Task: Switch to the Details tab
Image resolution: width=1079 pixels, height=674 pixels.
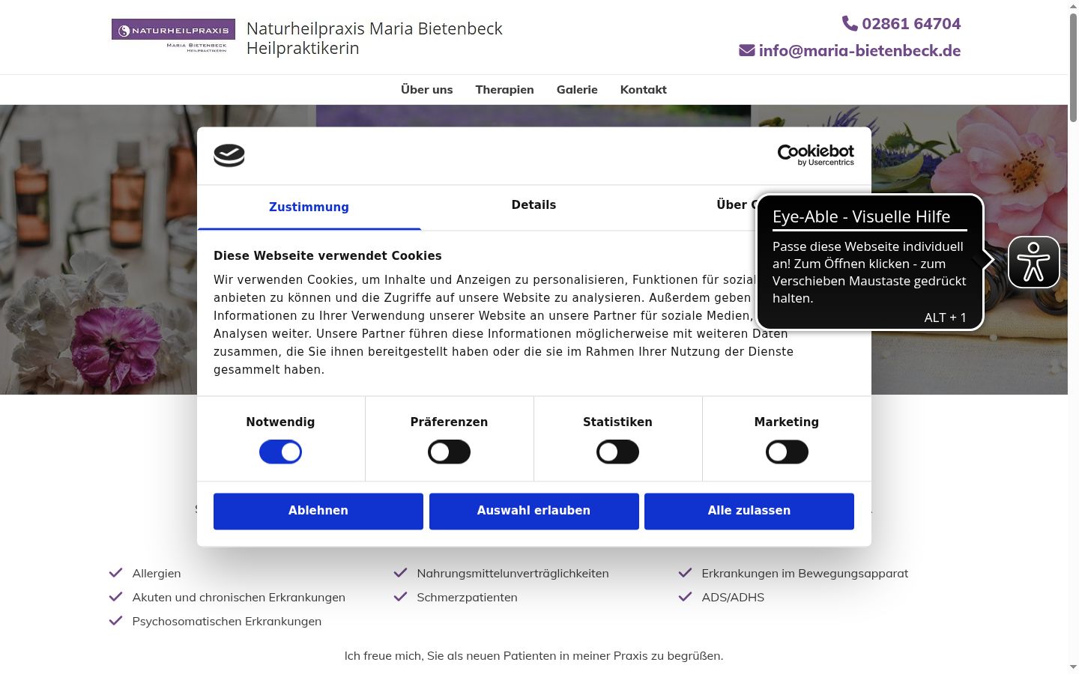Action: (x=534, y=205)
